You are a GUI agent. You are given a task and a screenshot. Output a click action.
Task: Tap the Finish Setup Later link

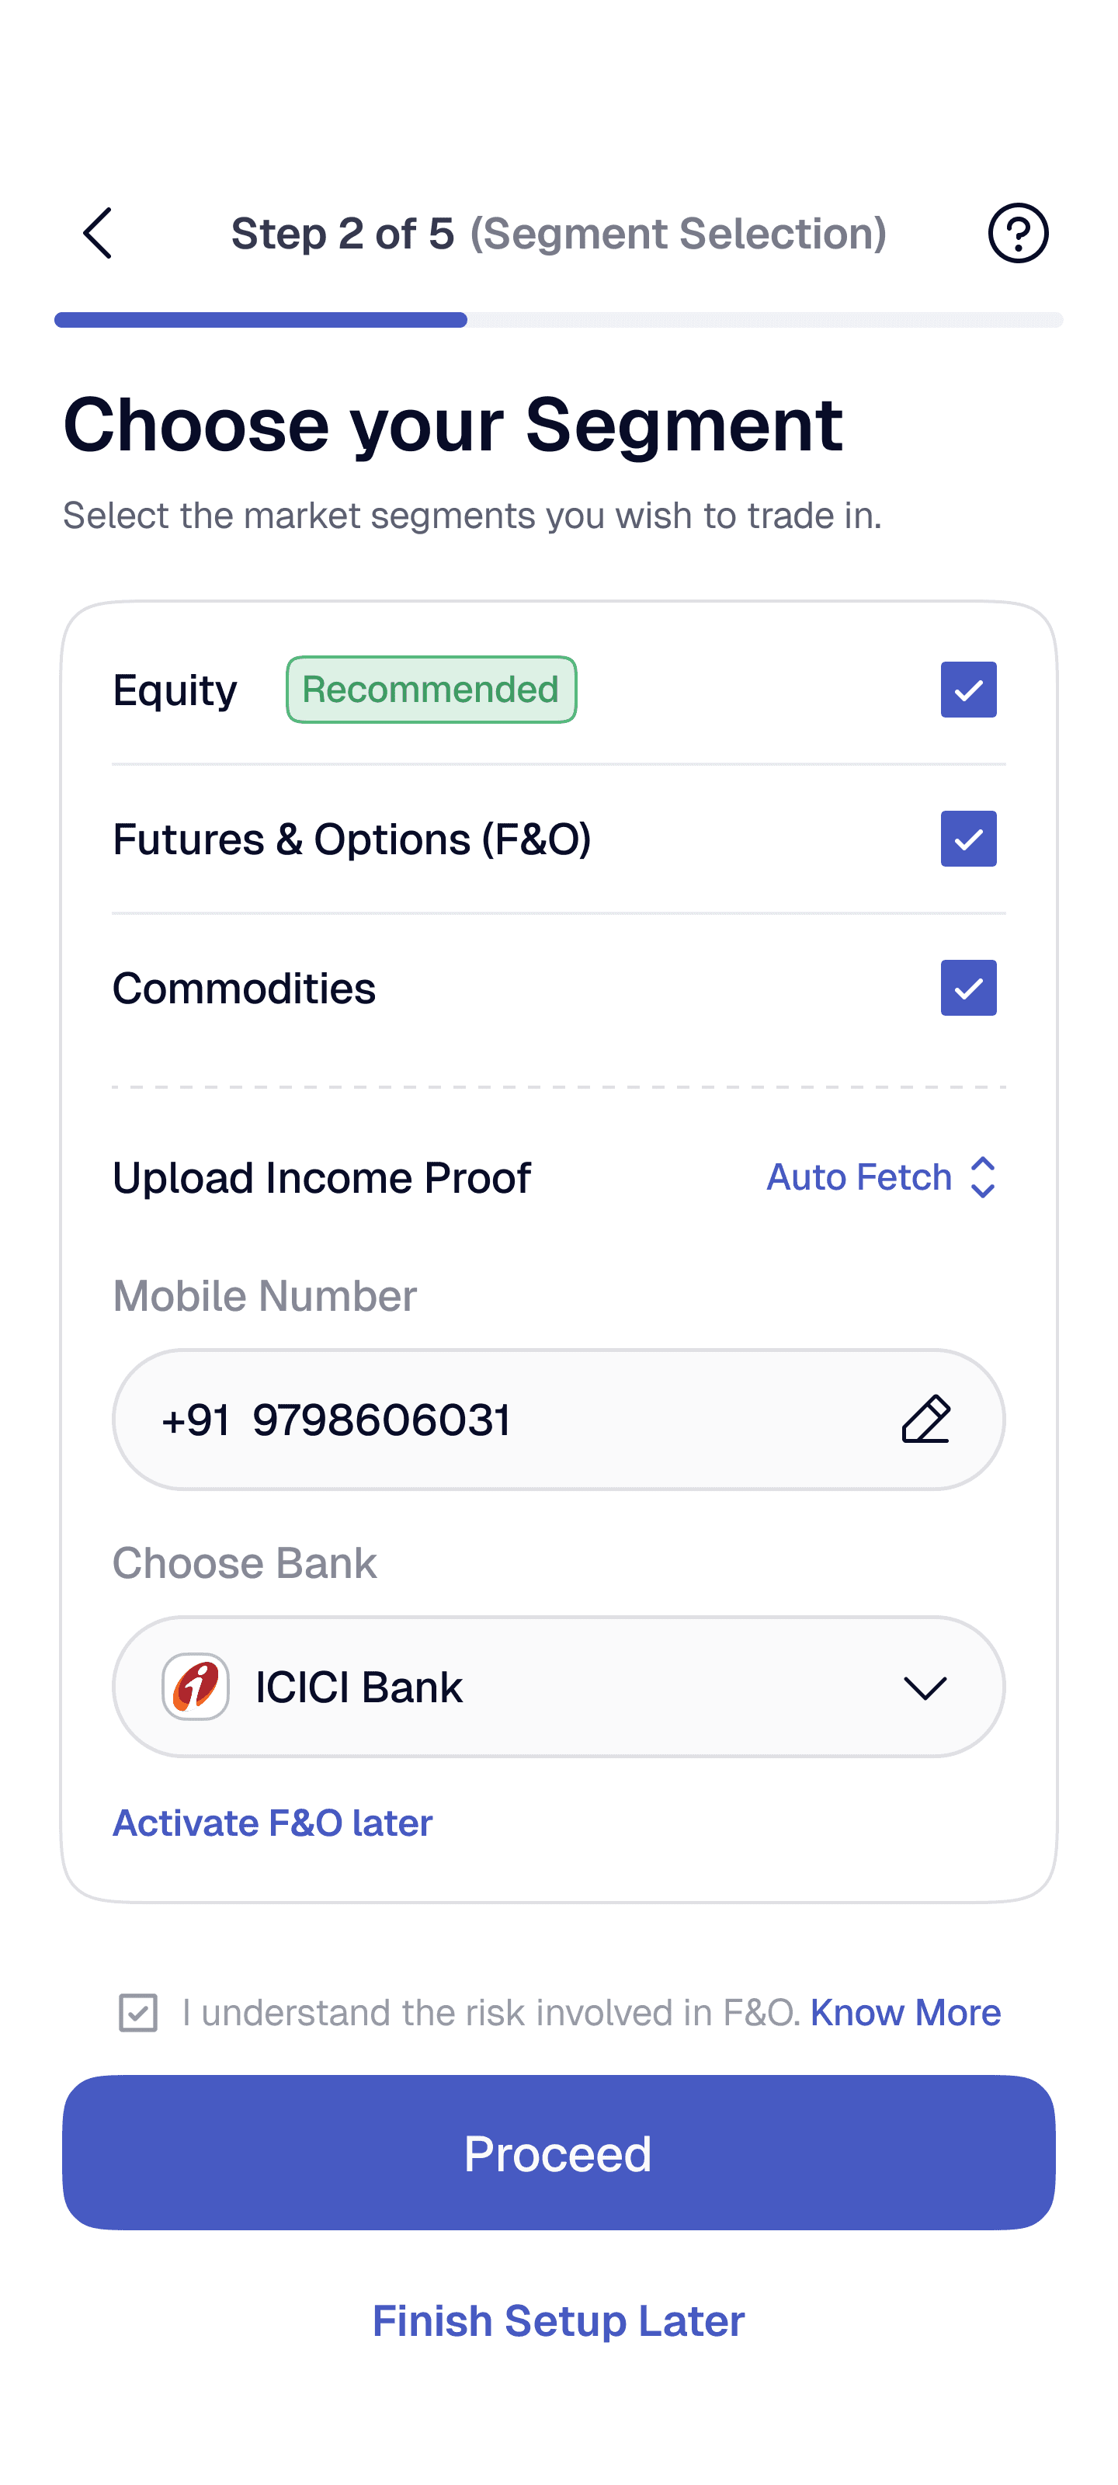coord(558,2320)
